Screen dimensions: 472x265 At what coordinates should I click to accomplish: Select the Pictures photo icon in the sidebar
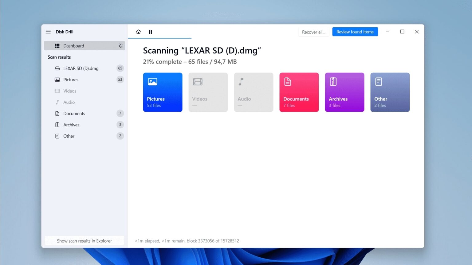point(57,79)
